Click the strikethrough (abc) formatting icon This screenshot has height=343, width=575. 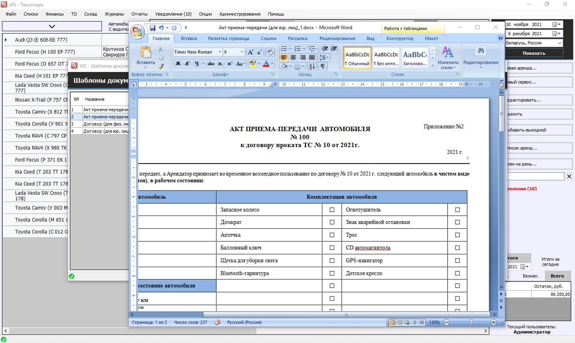coord(211,64)
